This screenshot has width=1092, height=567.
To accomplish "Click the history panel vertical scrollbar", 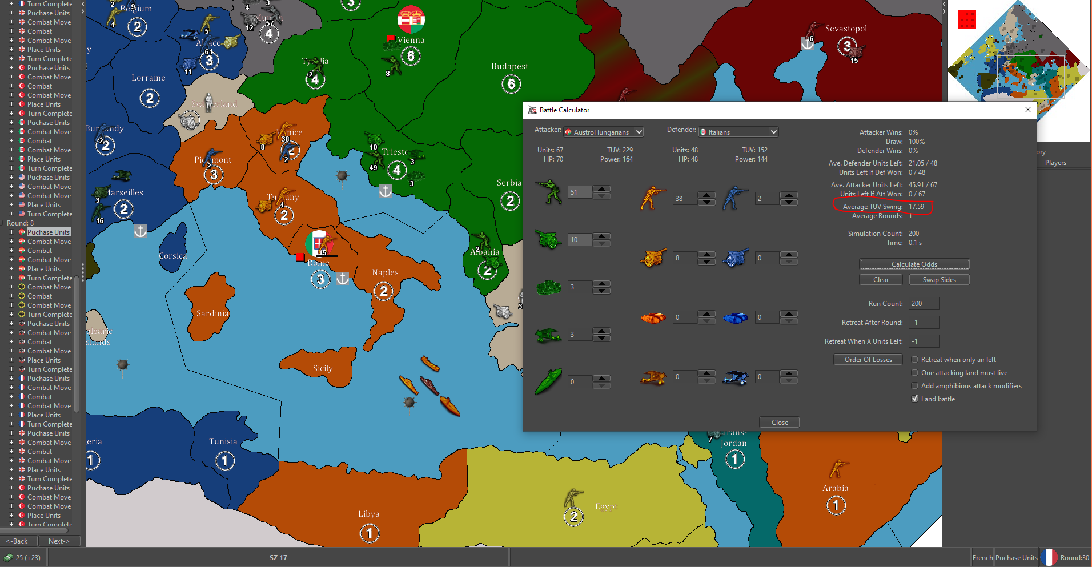I will tap(77, 343).
